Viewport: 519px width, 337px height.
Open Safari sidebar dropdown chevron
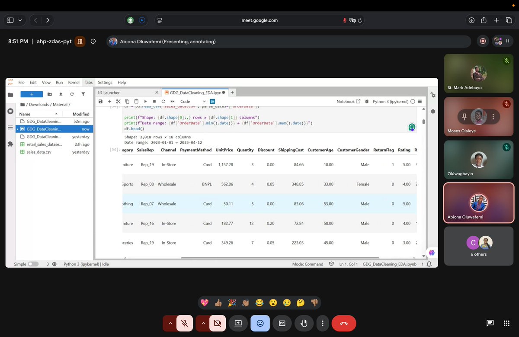click(x=20, y=20)
